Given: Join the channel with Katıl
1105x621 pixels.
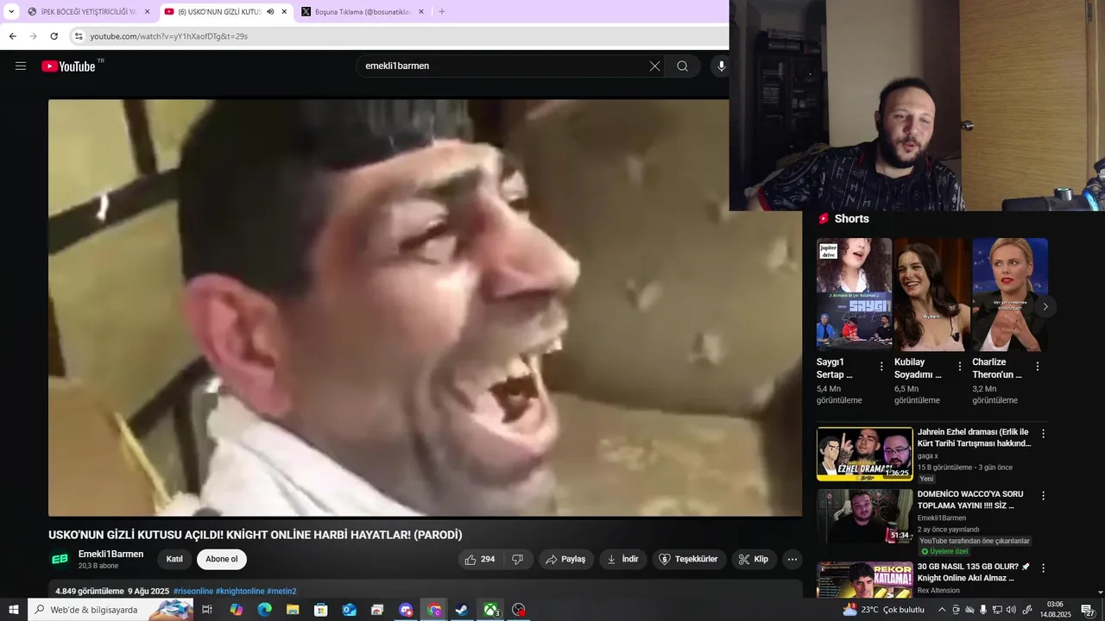Looking at the screenshot, I should tap(174, 560).
